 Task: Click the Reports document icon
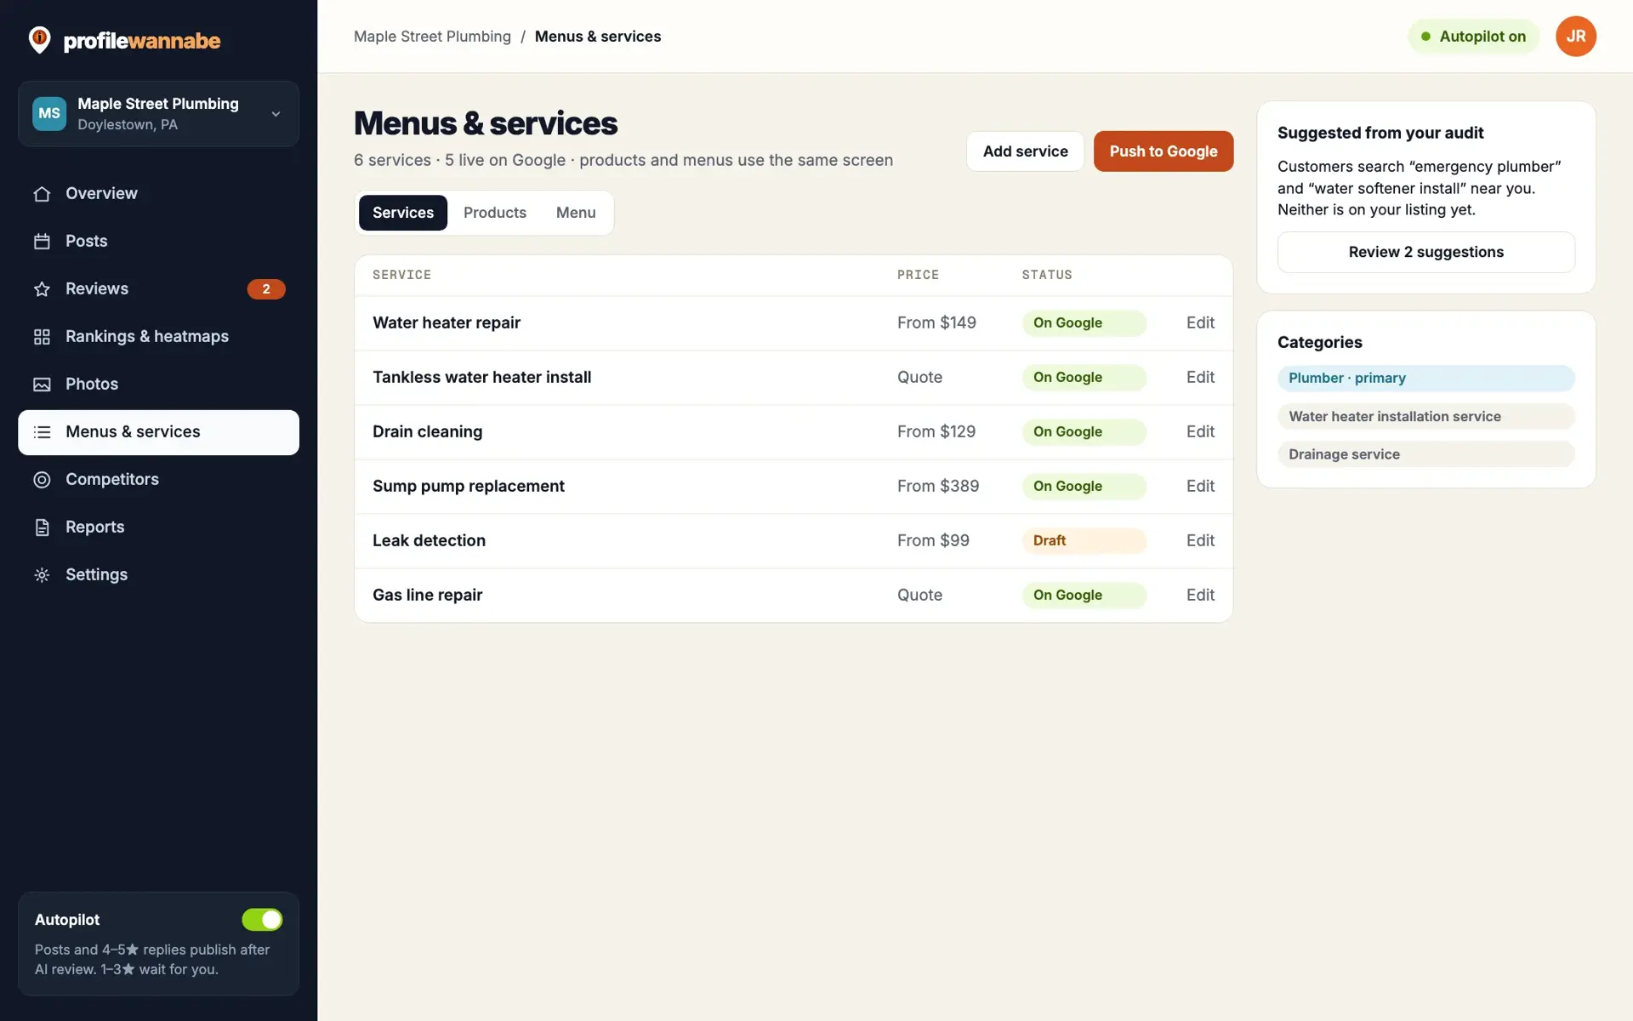pyautogui.click(x=42, y=528)
